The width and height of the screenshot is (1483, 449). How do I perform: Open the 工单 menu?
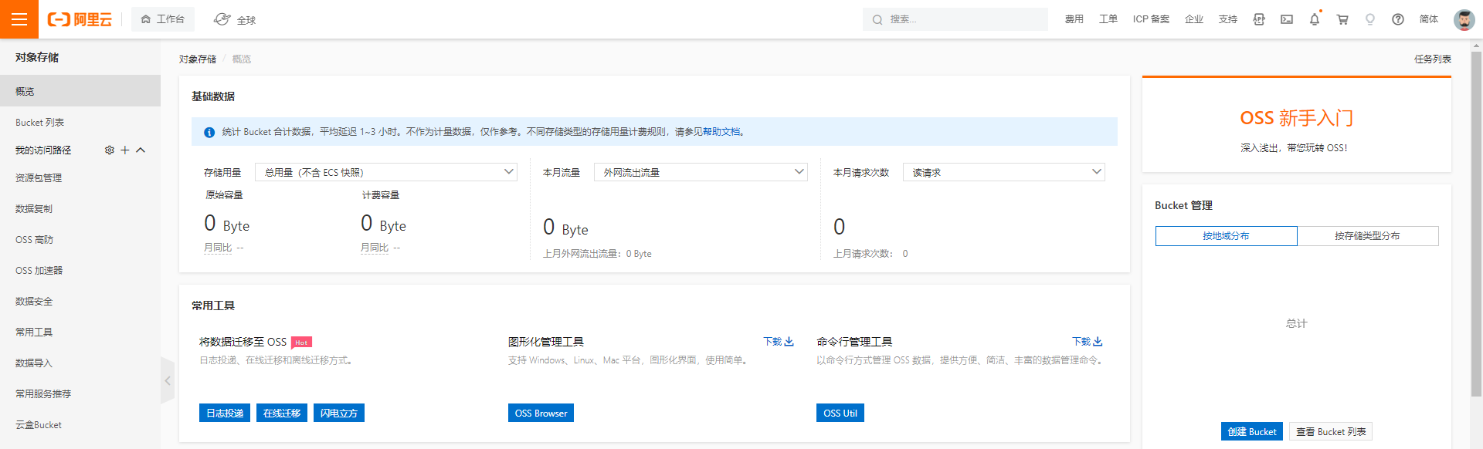pyautogui.click(x=1108, y=19)
